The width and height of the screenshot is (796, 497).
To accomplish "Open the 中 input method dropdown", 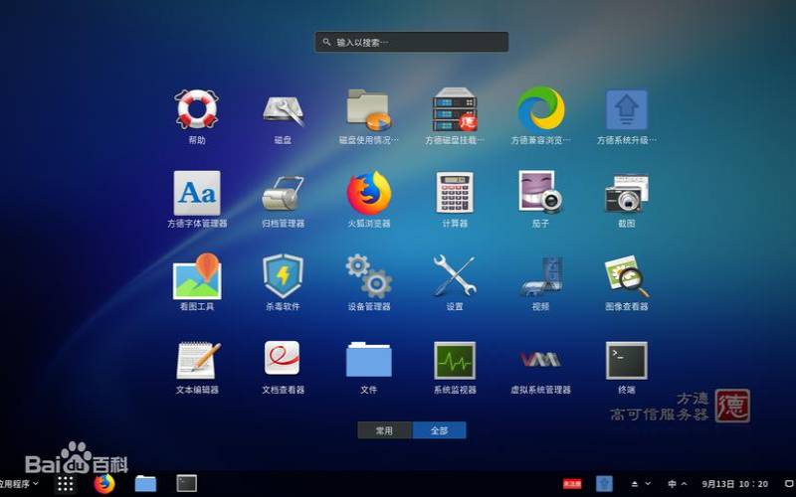I will (x=677, y=484).
